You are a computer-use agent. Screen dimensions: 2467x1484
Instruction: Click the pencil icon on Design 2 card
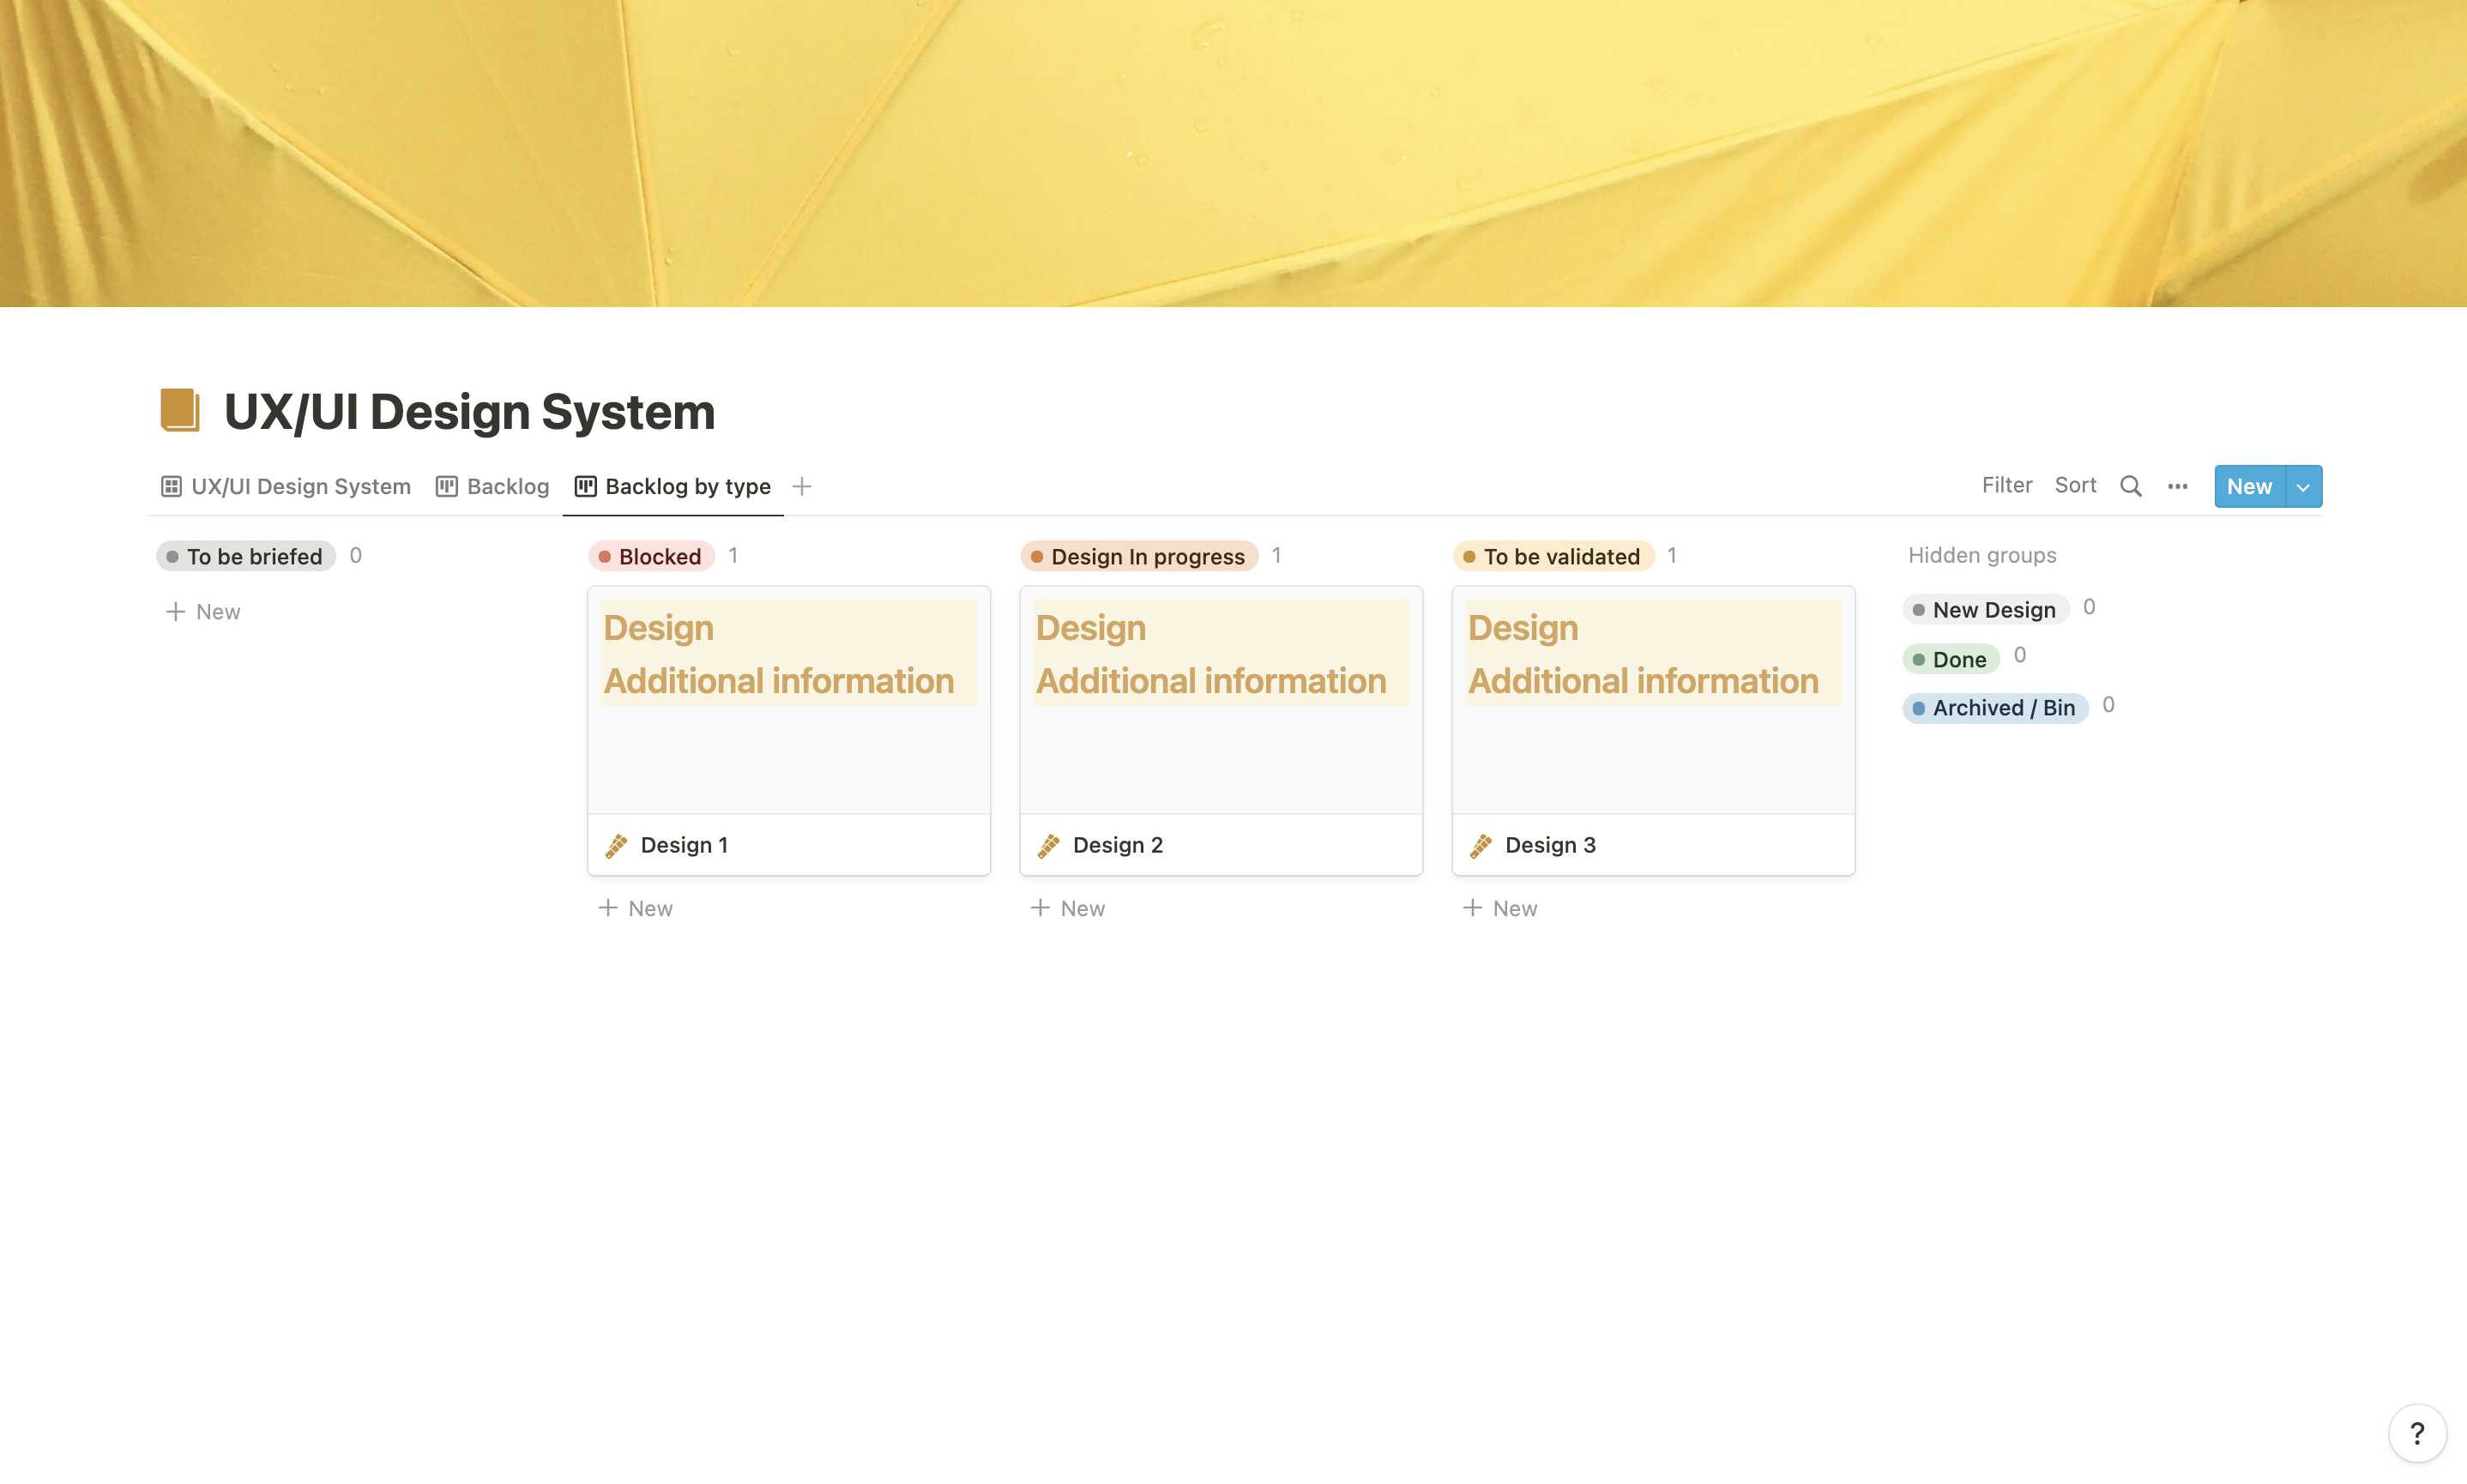click(1049, 845)
